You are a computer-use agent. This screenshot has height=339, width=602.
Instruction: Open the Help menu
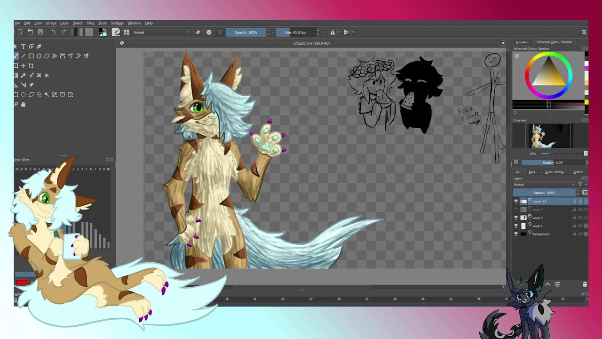click(149, 23)
